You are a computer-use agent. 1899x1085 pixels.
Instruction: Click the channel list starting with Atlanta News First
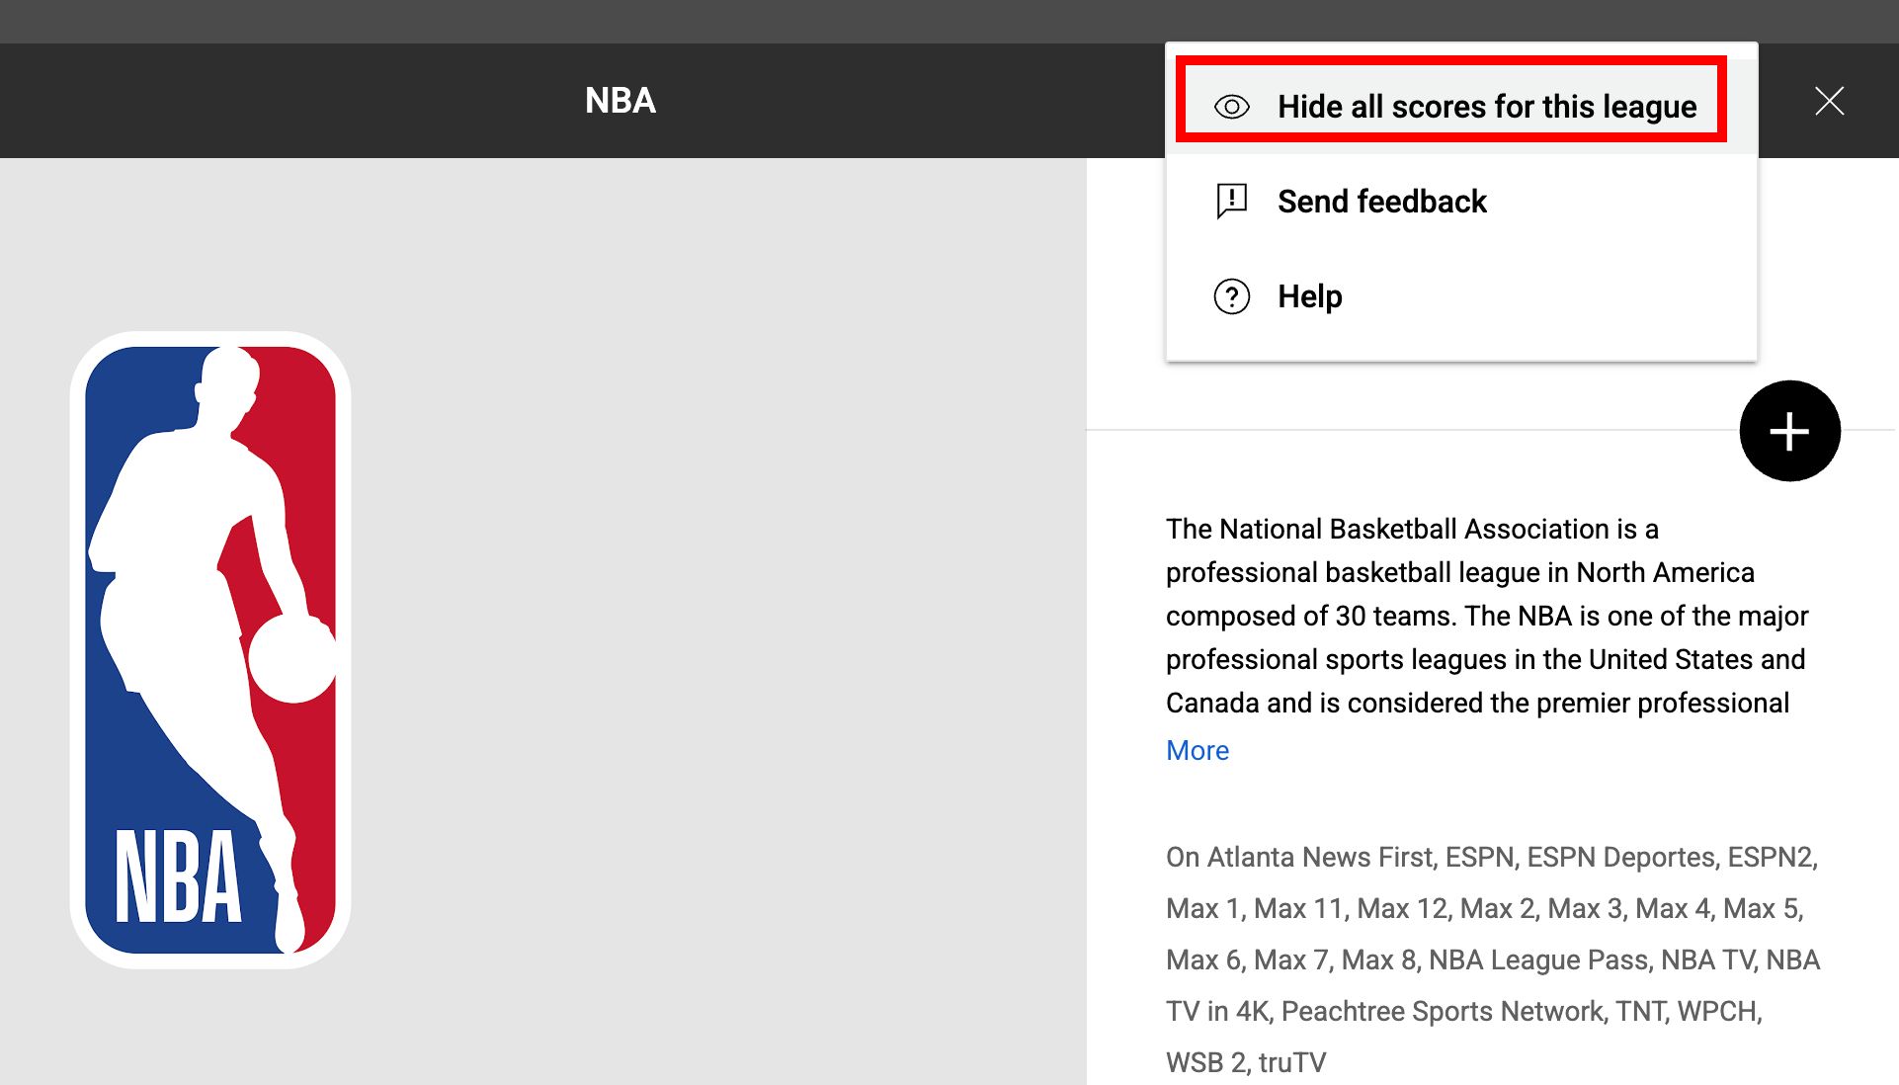click(x=1493, y=960)
